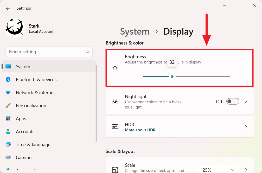The image size is (262, 173).
Task: Select Bluetooth & devices in the sidebar
Action: pos(36,79)
